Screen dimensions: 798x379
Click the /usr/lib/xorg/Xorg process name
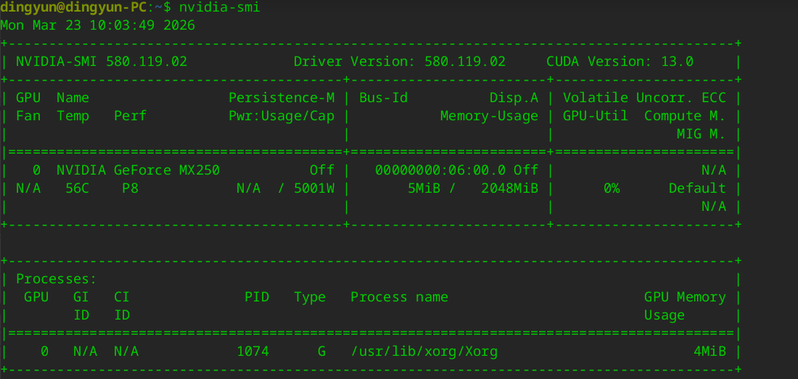pyautogui.click(x=424, y=351)
